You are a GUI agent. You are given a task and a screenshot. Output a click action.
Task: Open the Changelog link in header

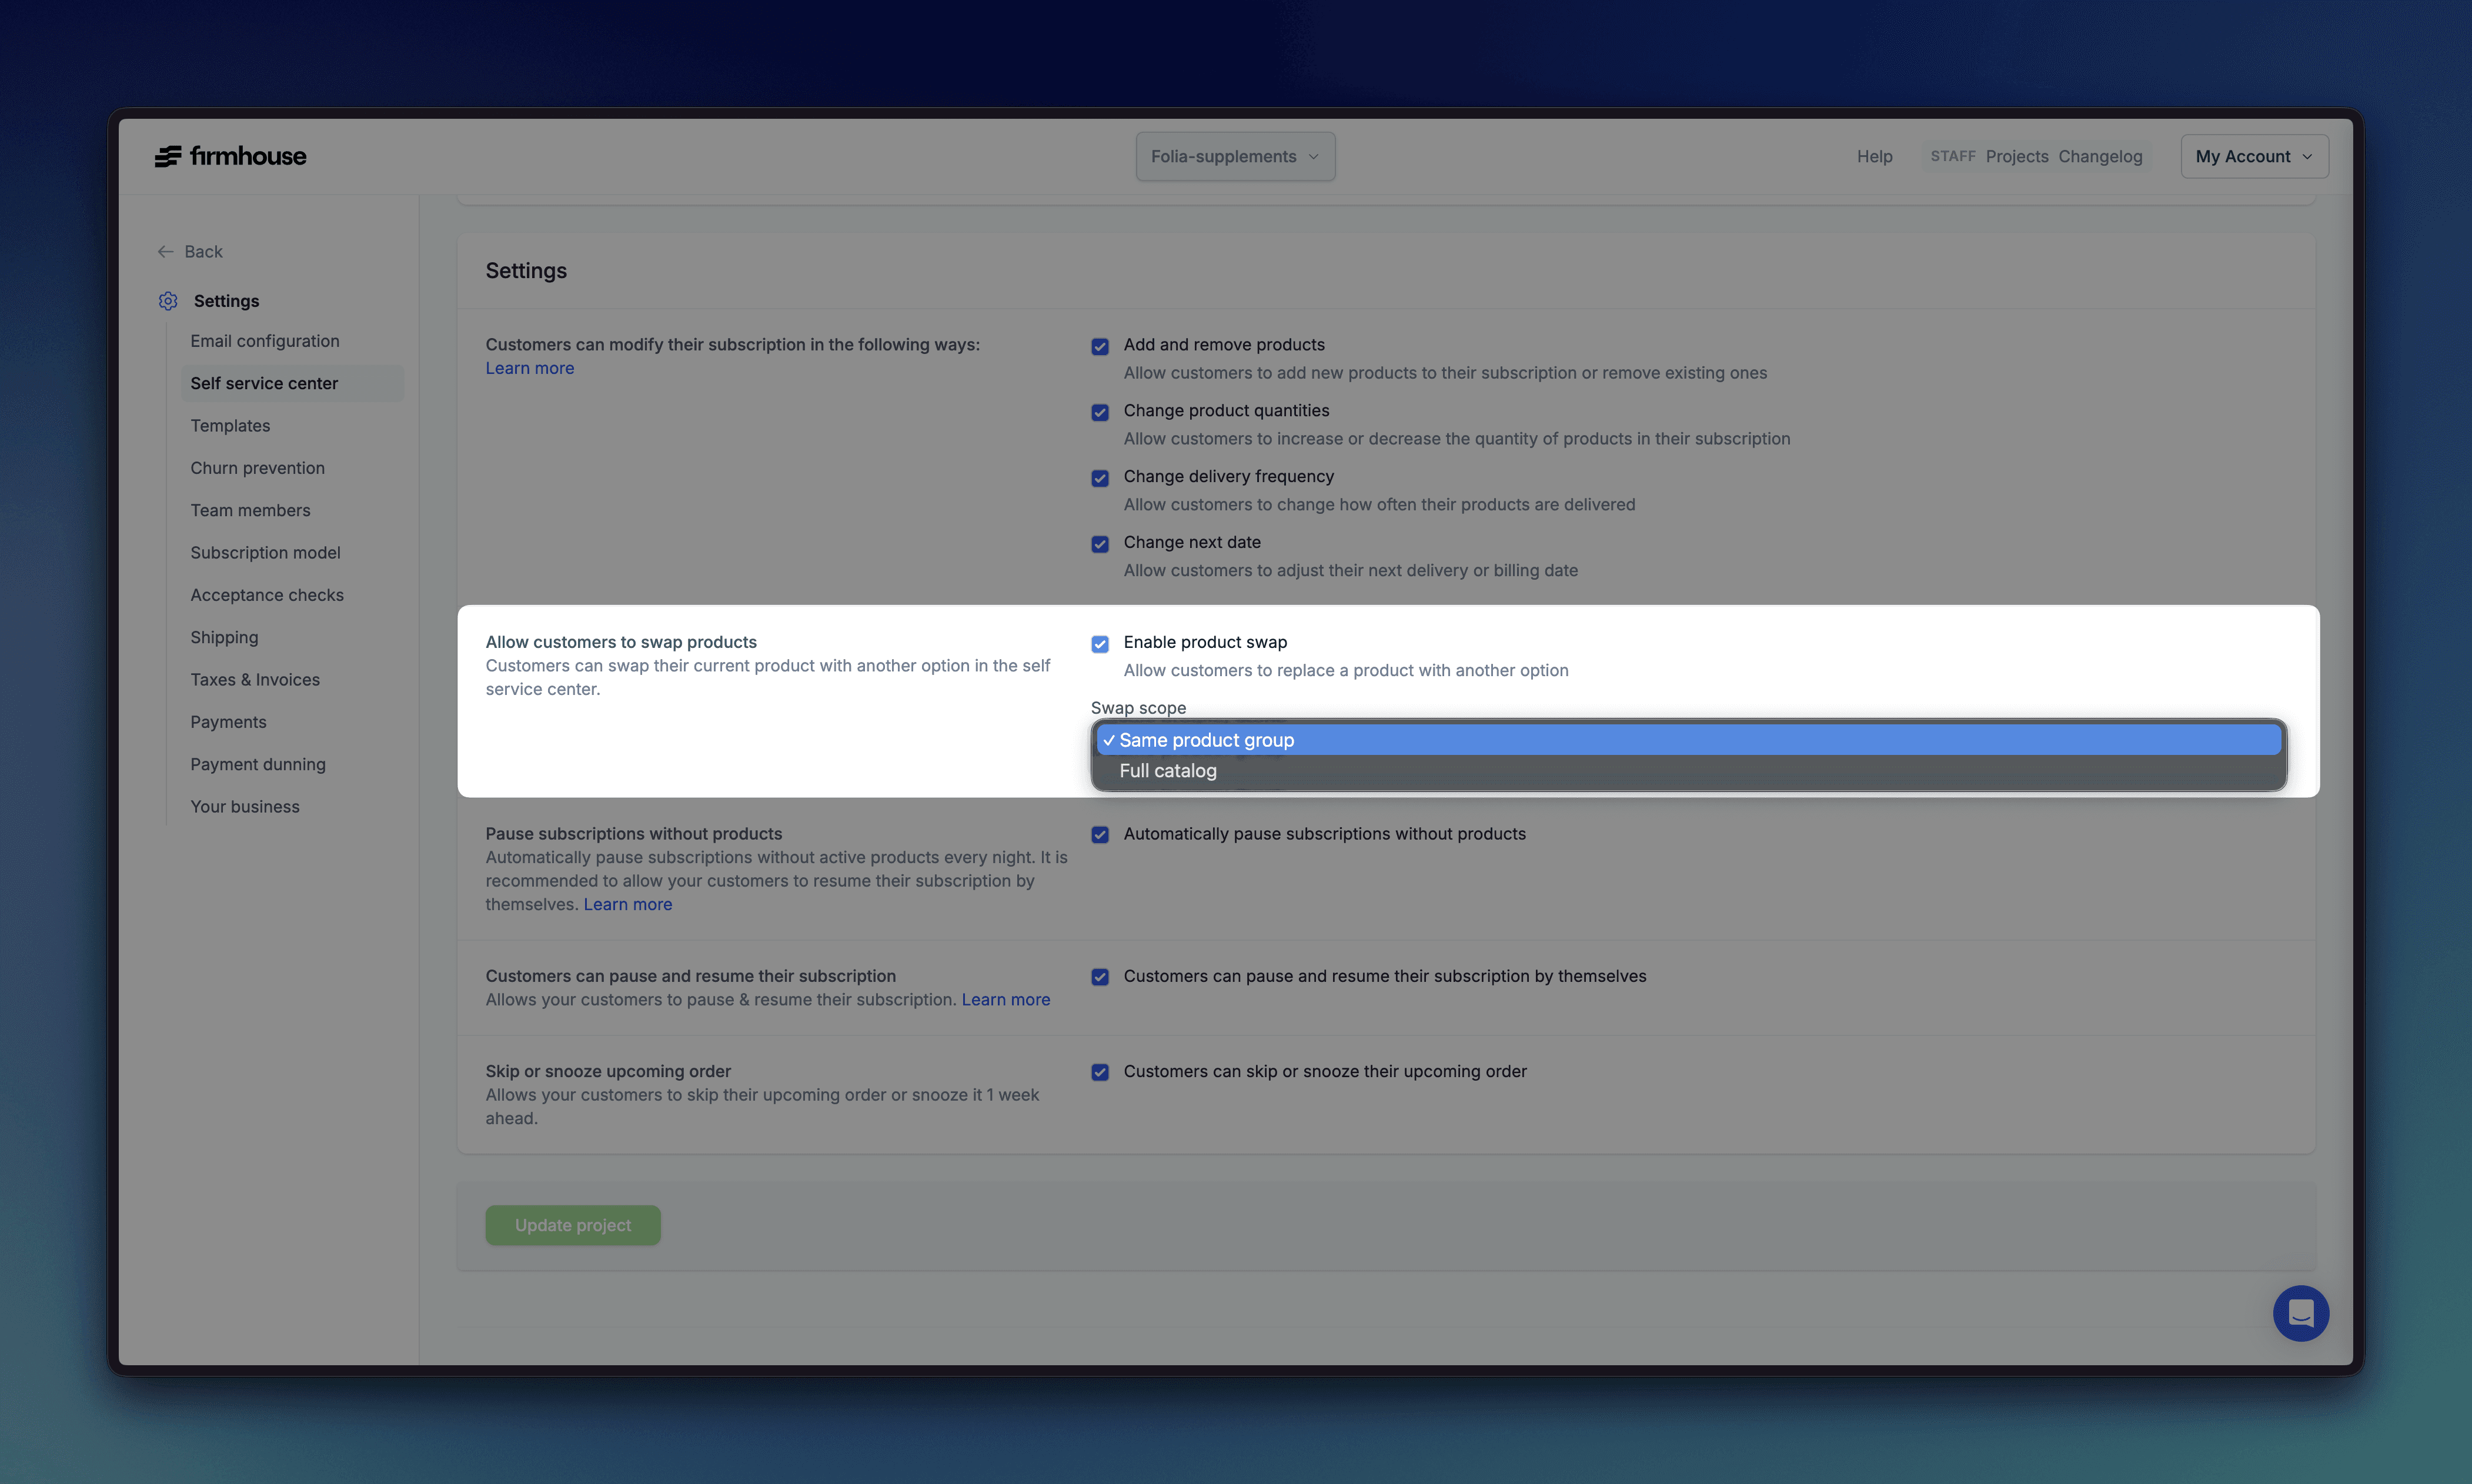point(2100,157)
